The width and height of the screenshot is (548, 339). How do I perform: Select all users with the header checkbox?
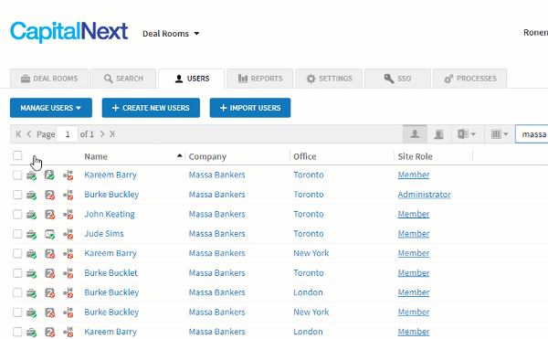tap(17, 155)
